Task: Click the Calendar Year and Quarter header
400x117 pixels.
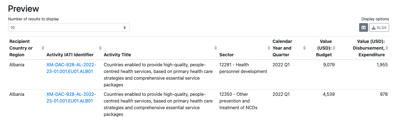Action: [x=282, y=48]
